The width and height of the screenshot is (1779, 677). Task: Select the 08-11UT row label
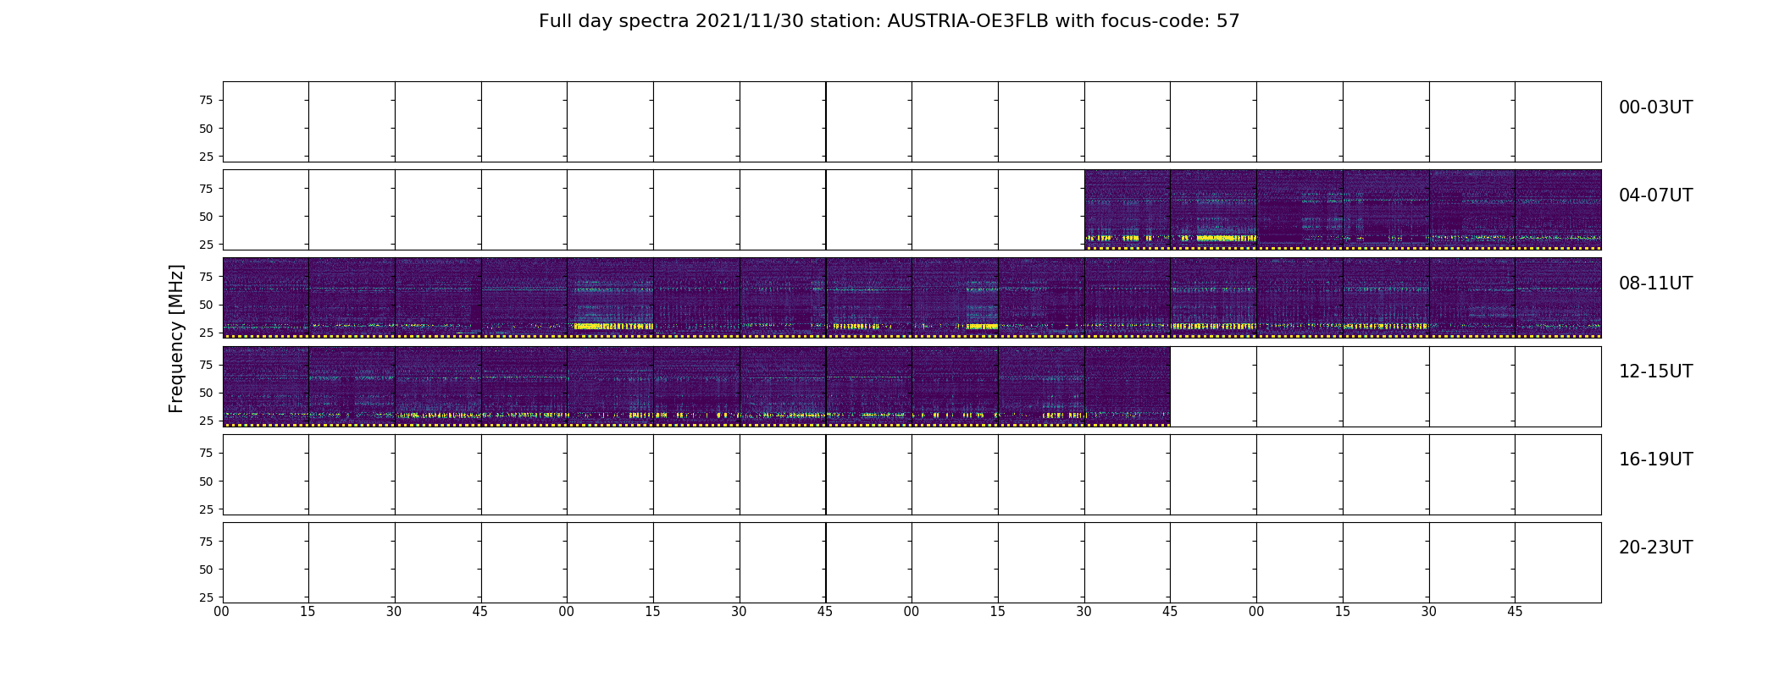click(1655, 283)
